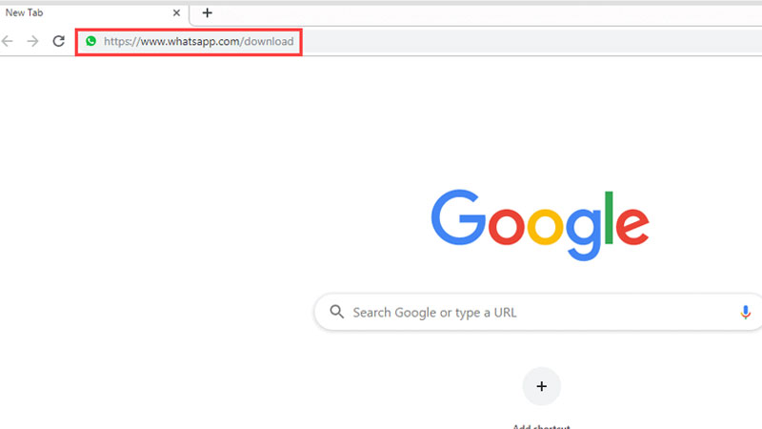Click the red letter e ending Google logo
Screen dimensions: 762x429
click(x=632, y=226)
